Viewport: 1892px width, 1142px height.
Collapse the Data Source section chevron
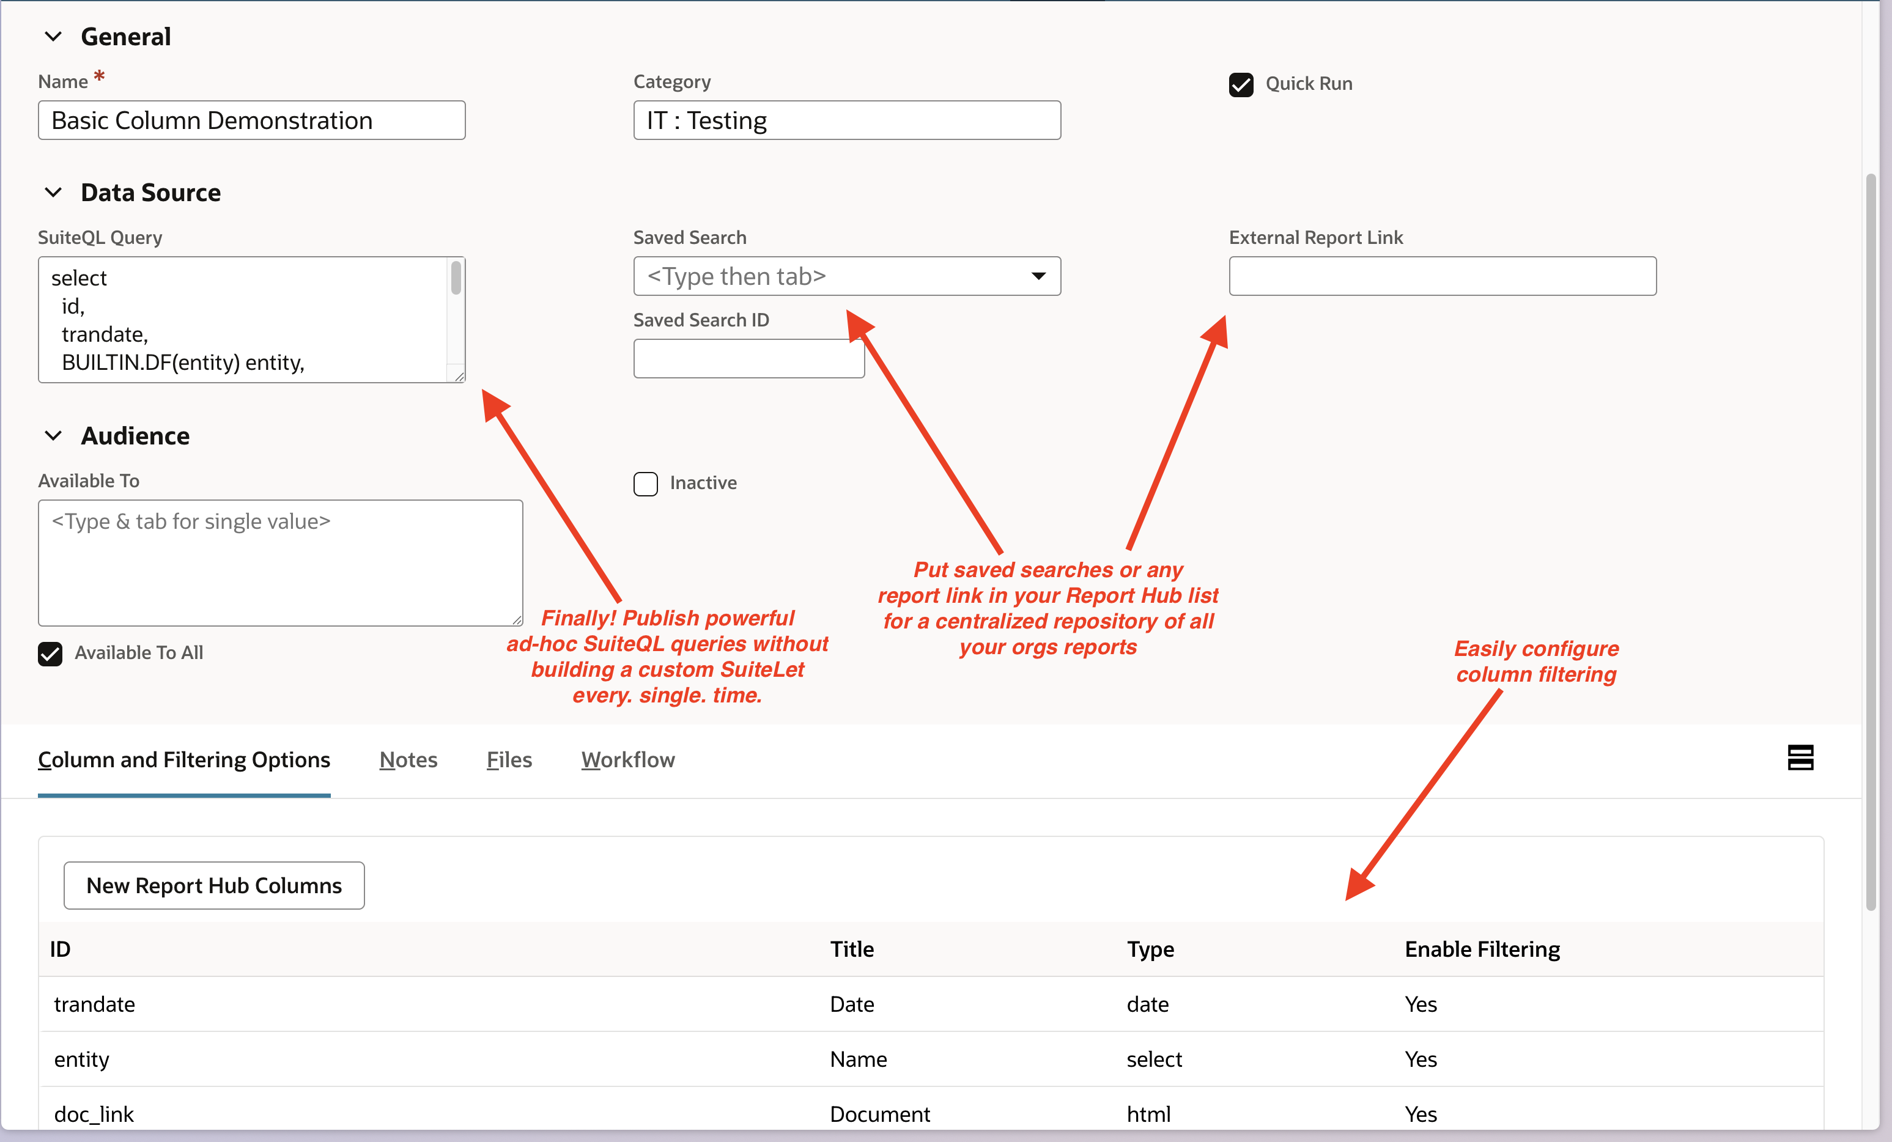pos(53,192)
